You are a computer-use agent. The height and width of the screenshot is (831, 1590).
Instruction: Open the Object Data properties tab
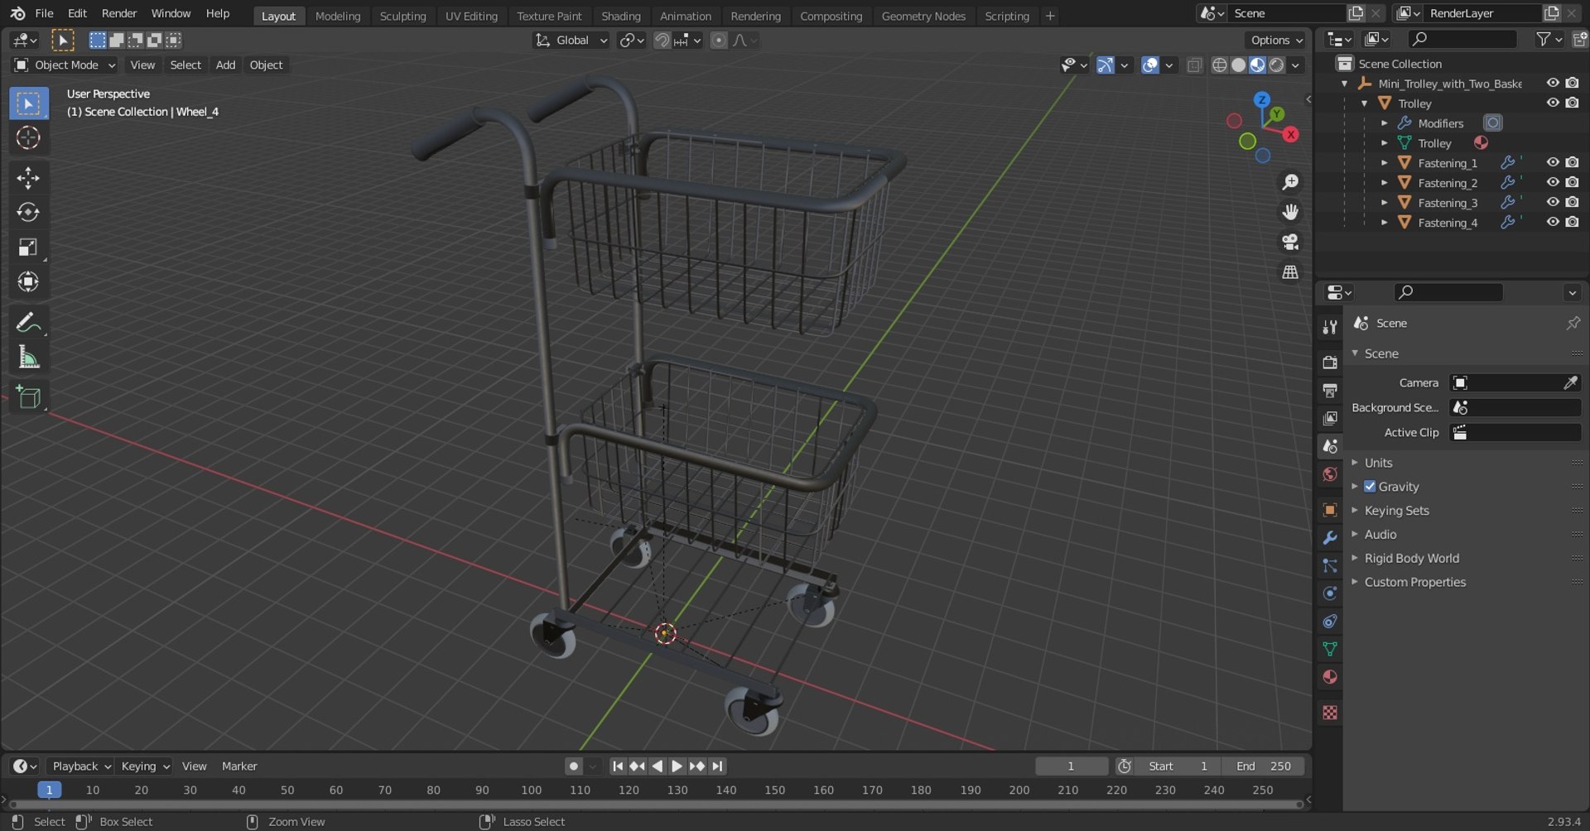pos(1330,650)
